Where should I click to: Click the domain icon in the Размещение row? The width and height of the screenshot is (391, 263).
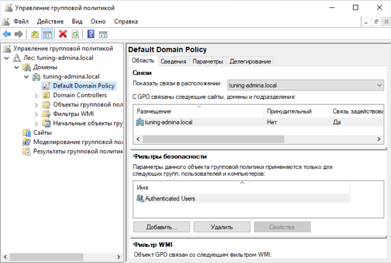click(140, 122)
